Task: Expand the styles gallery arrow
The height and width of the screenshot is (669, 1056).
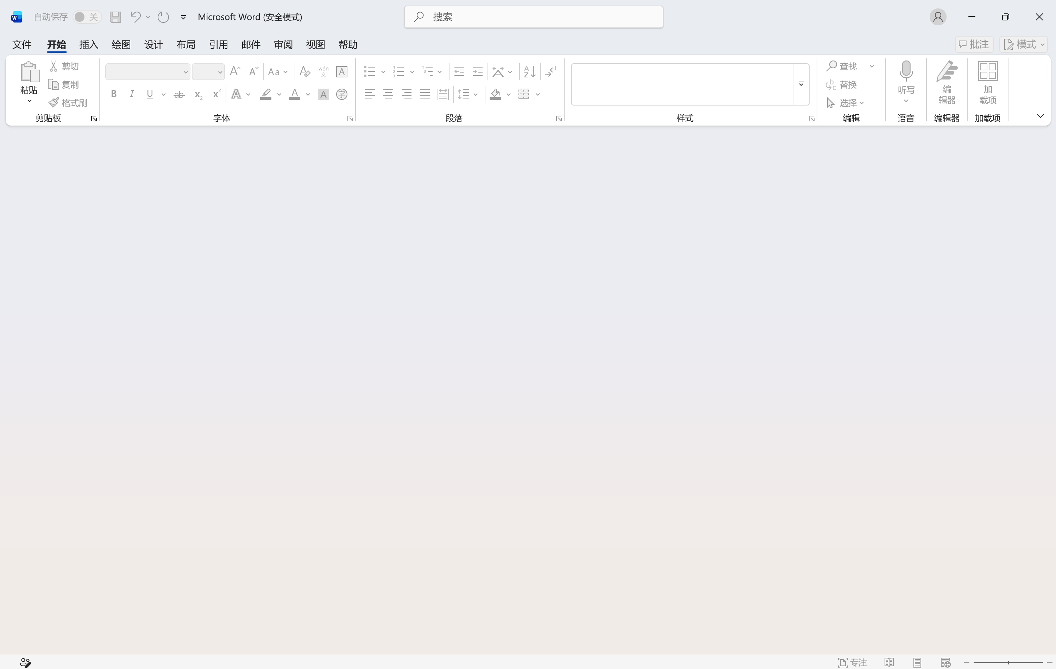Action: pyautogui.click(x=801, y=84)
